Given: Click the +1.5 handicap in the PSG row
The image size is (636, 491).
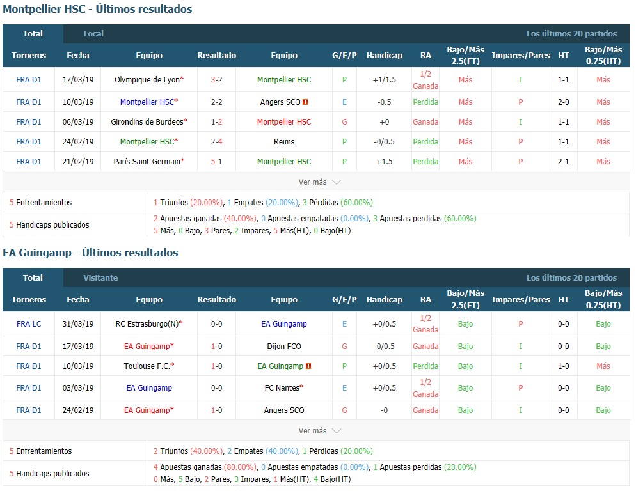Looking at the screenshot, I should pyautogui.click(x=384, y=161).
